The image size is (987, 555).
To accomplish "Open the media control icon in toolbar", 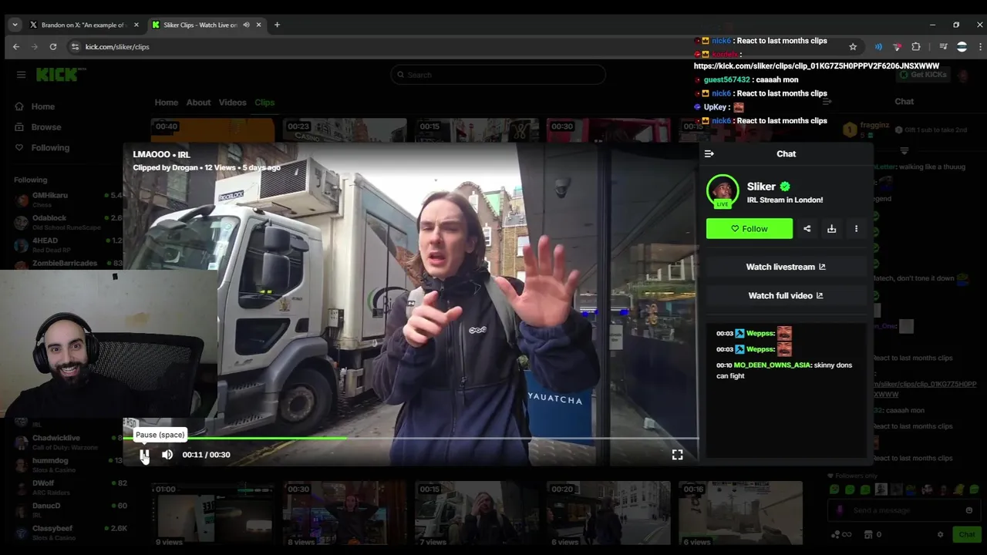I will click(x=943, y=47).
